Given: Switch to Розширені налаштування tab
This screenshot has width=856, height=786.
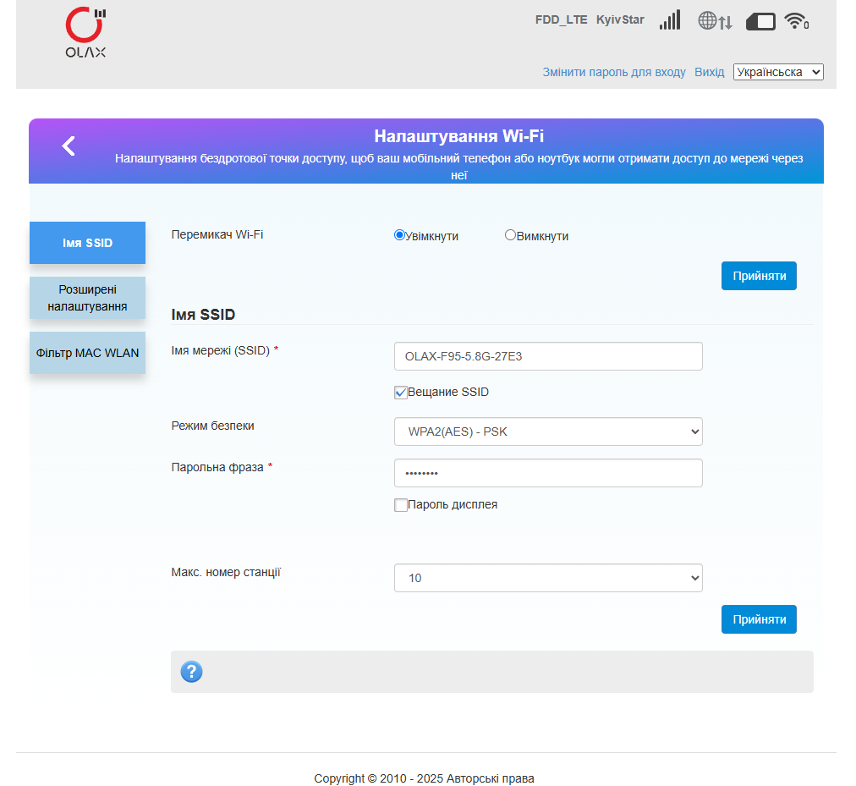Looking at the screenshot, I should click(87, 298).
